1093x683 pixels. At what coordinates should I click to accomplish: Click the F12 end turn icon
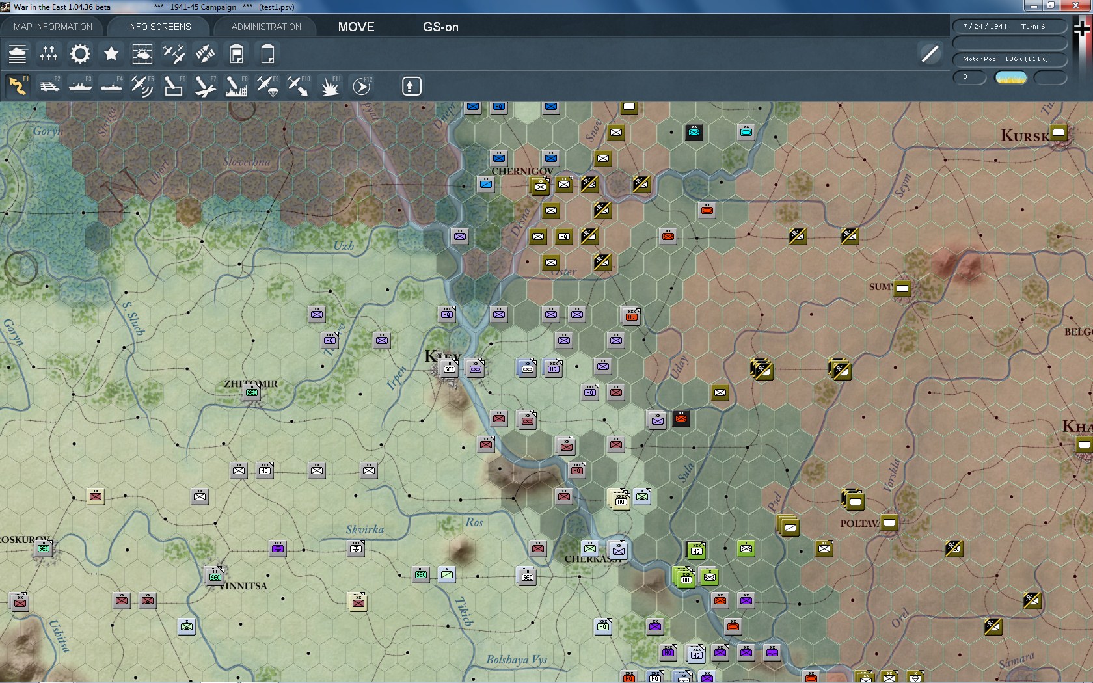coord(362,86)
